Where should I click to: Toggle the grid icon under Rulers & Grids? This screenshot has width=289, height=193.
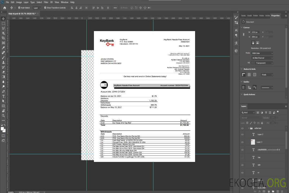pos(249,75)
